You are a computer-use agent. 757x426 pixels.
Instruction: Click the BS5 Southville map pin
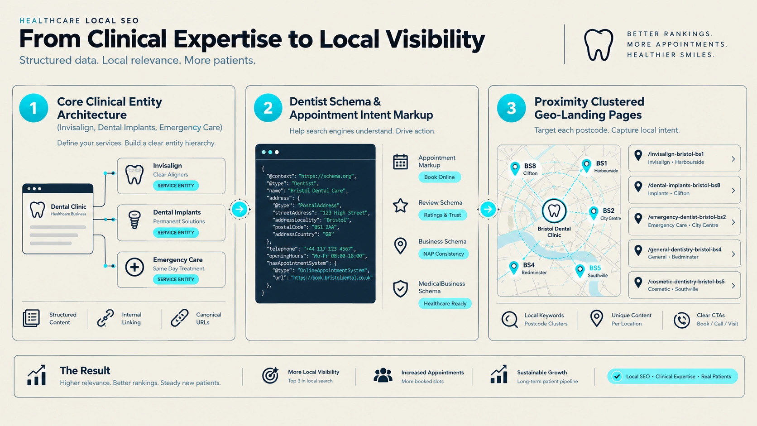coord(580,271)
